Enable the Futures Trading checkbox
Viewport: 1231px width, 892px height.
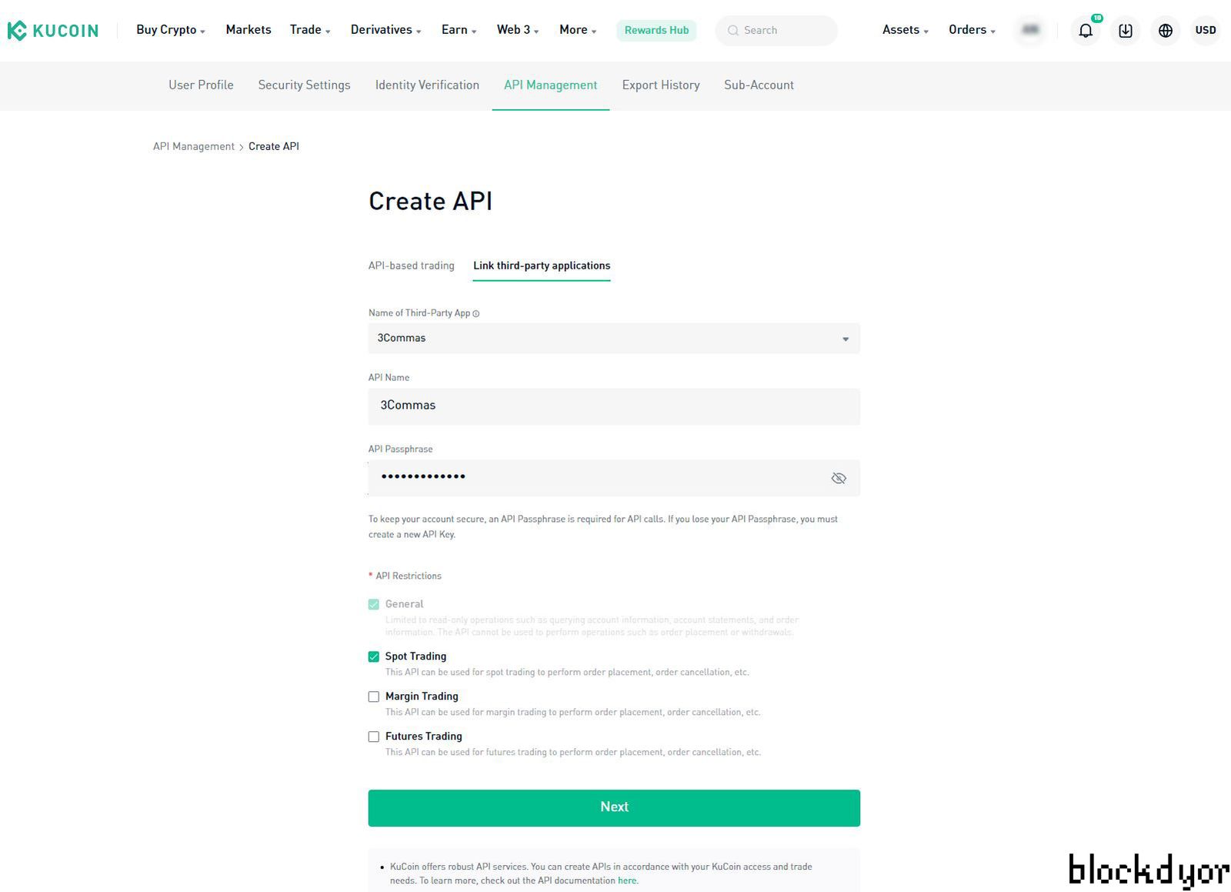tap(374, 737)
